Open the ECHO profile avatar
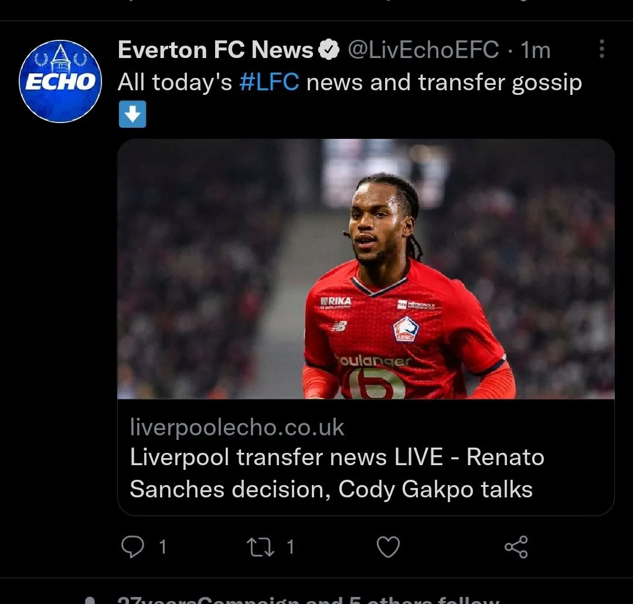The image size is (633, 604). pos(60,81)
